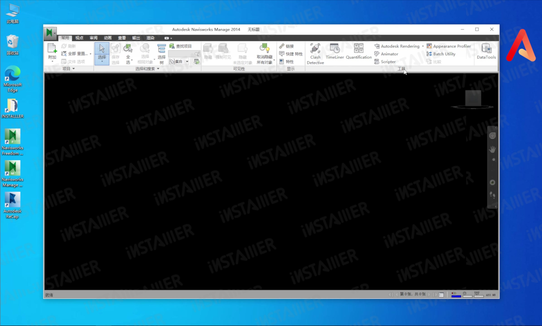Open the 选择树 (Selection Tree) panel

162,54
